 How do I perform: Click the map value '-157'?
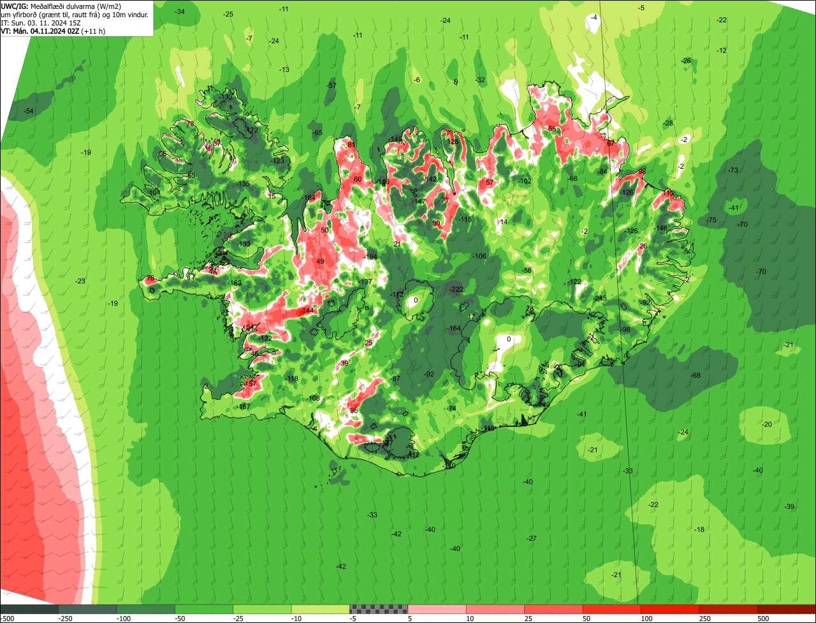pos(244,406)
